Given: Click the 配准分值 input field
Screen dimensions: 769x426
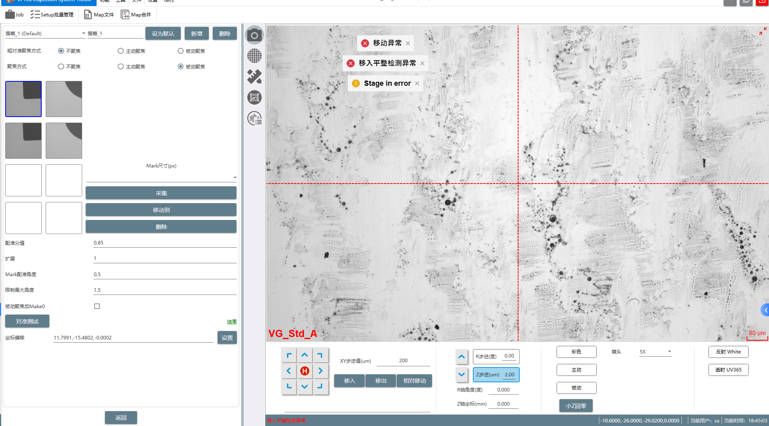Looking at the screenshot, I should (164, 243).
